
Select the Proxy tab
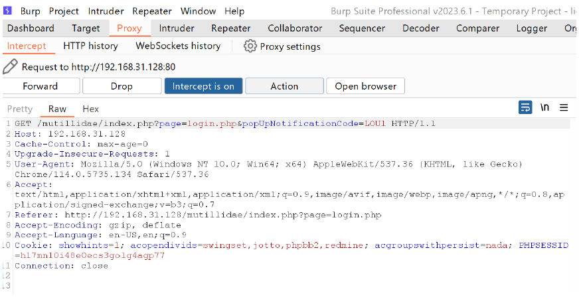[129, 29]
